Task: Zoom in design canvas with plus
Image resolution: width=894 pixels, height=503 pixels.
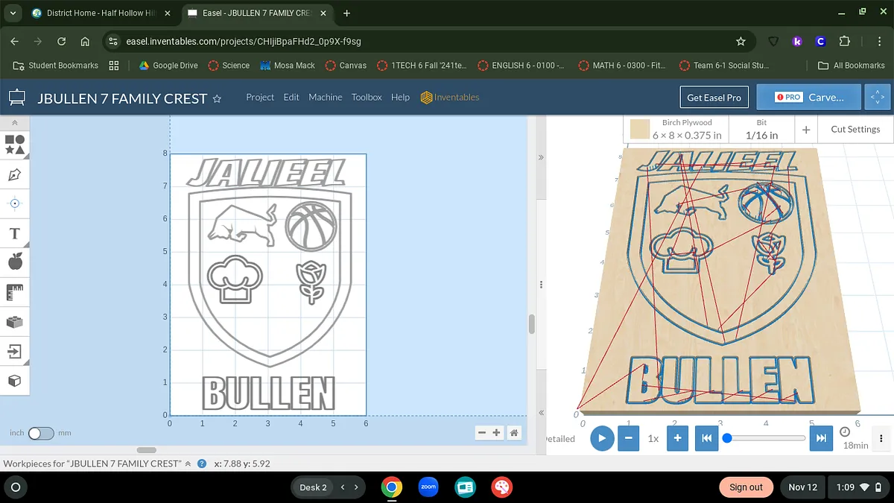Action: click(497, 433)
